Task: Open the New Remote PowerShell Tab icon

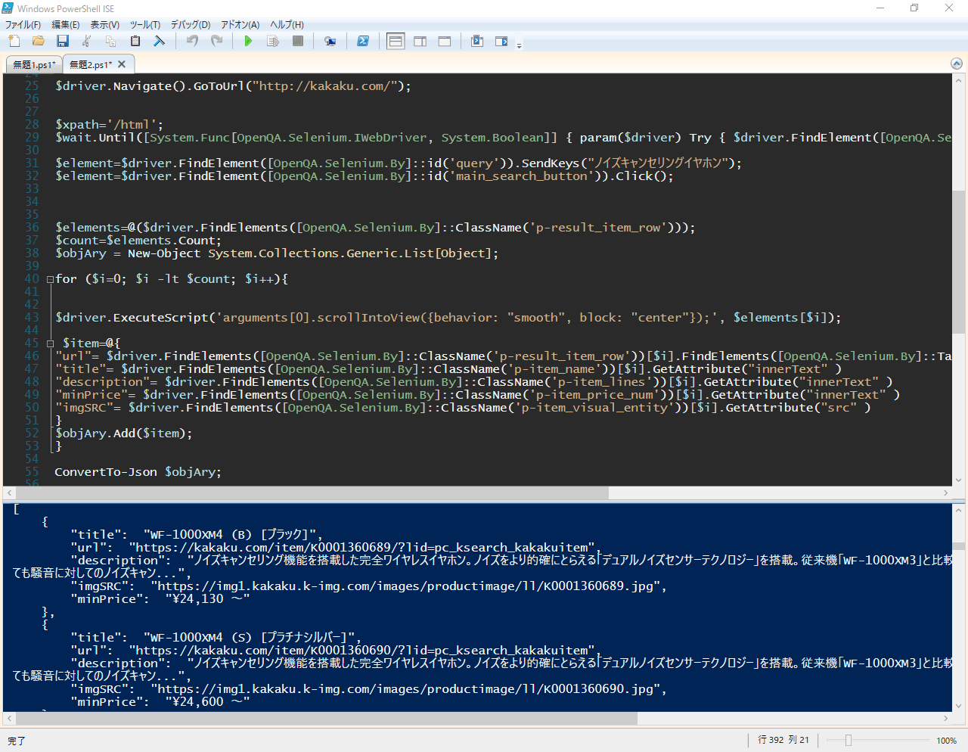Action: [x=330, y=41]
